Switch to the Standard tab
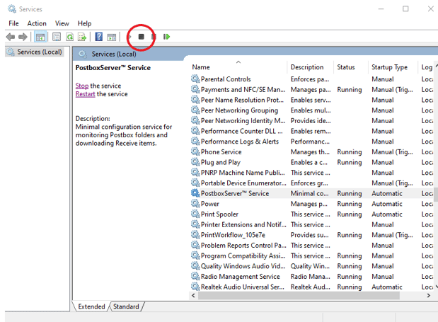 pos(126,306)
